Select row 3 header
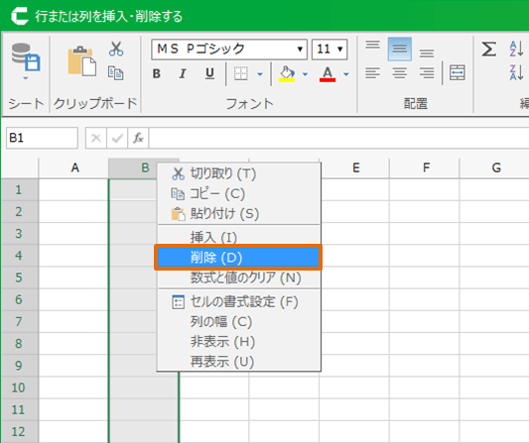 tap(20, 234)
